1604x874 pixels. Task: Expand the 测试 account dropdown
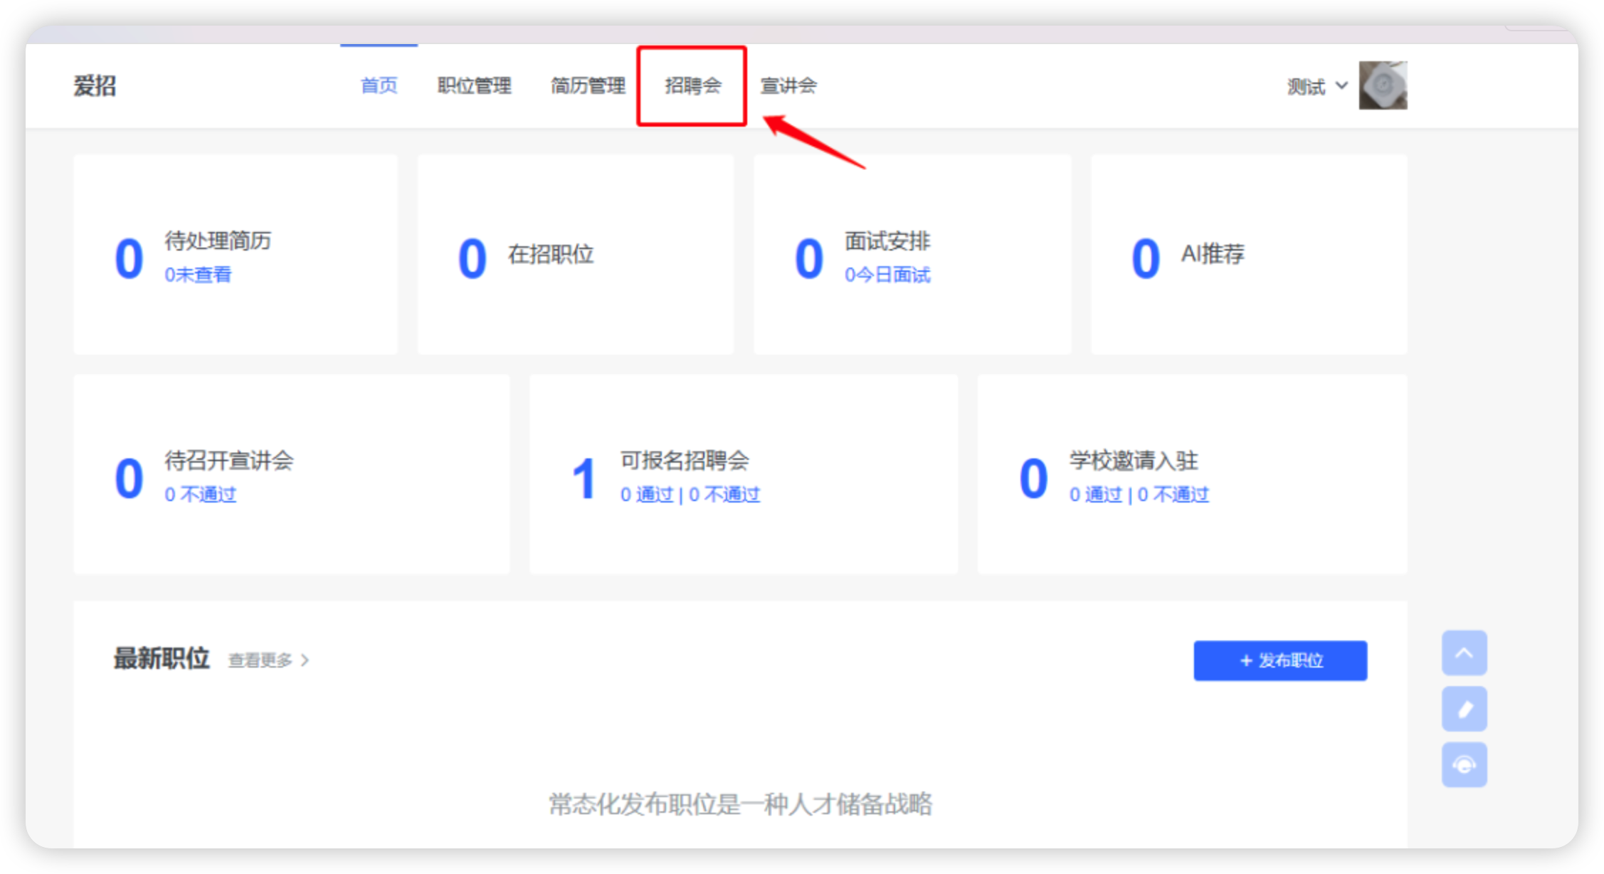[x=1317, y=87]
